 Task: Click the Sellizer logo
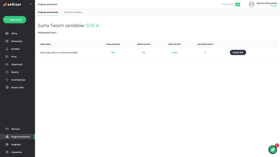pos(12,4)
